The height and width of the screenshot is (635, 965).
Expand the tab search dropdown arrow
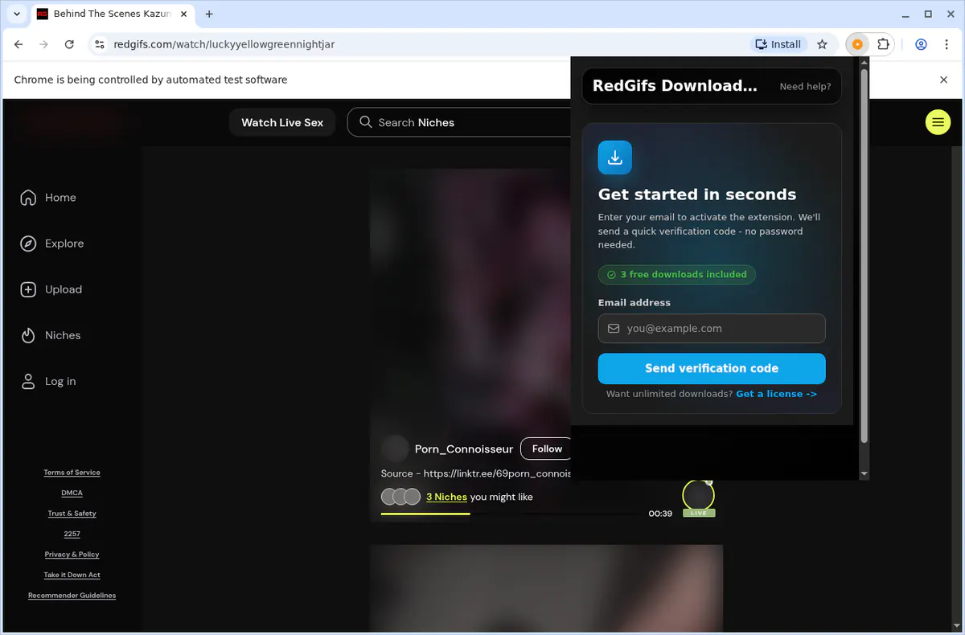[x=17, y=14]
